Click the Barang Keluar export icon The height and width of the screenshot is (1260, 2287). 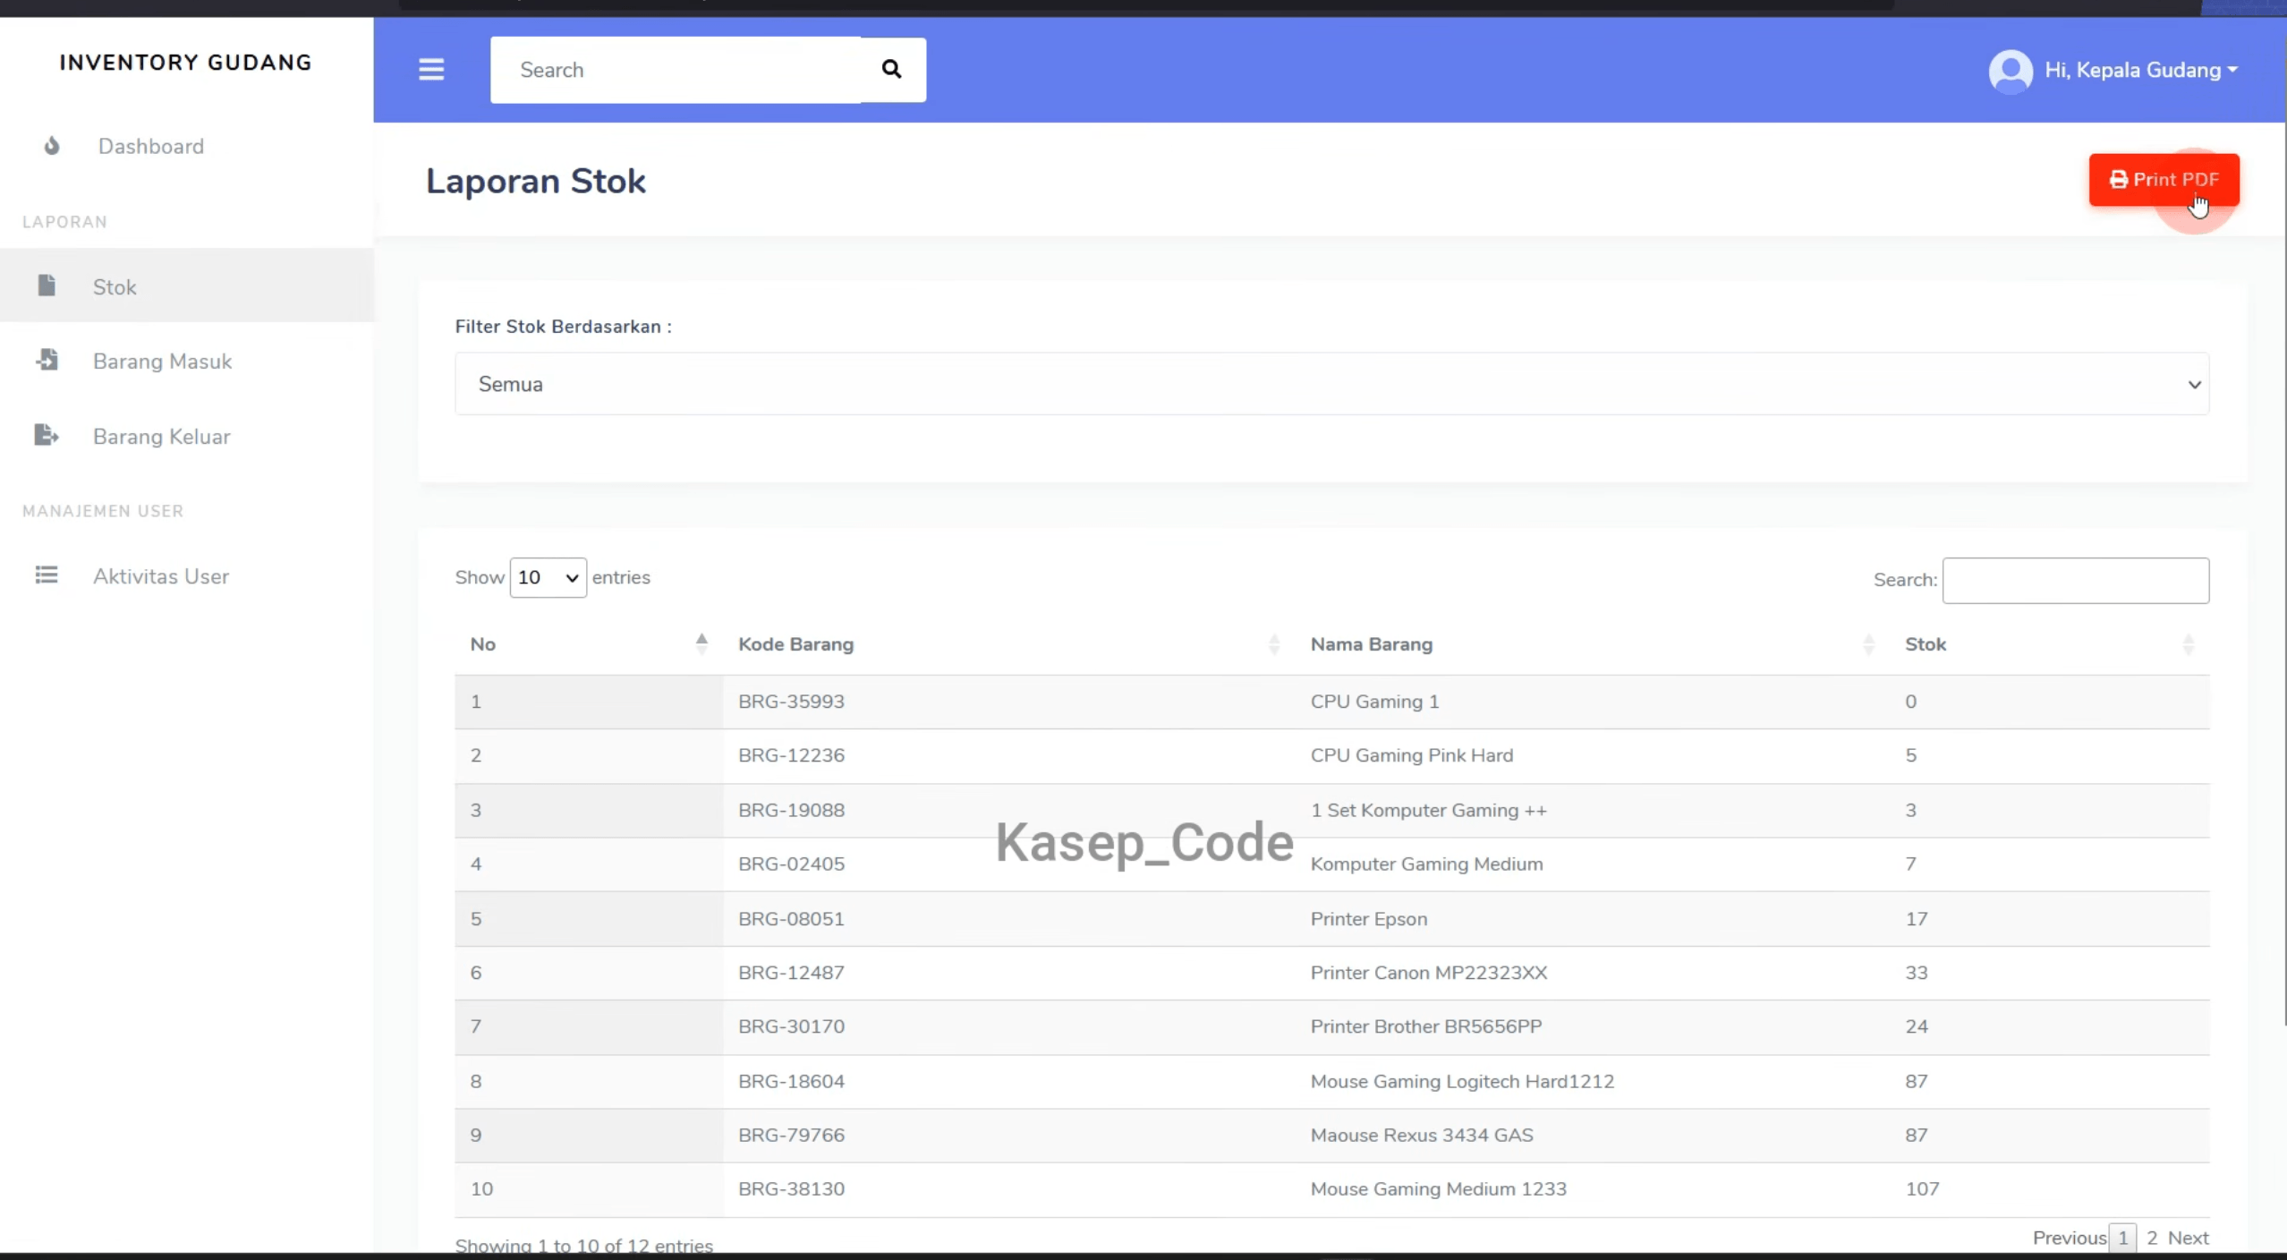tap(47, 436)
